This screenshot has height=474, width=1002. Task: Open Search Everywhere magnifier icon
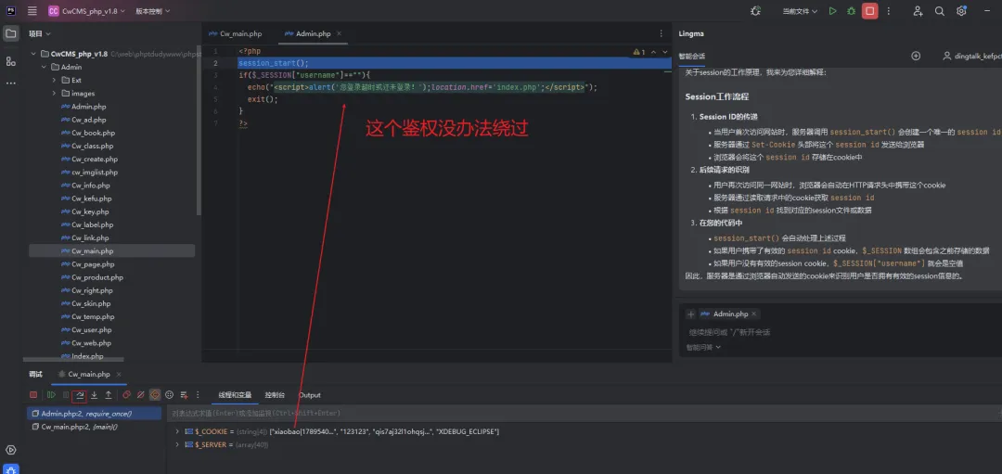(x=939, y=11)
